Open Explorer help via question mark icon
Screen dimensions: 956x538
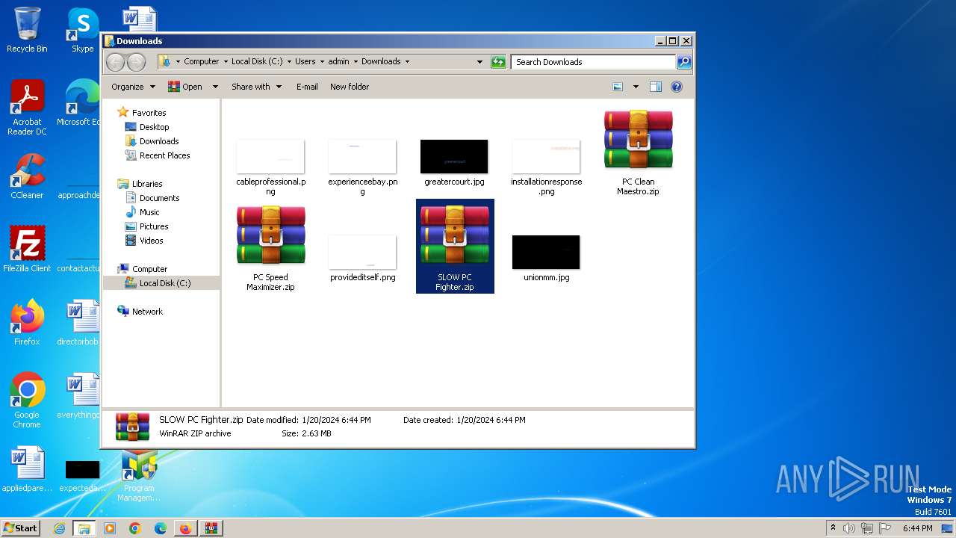[676, 87]
